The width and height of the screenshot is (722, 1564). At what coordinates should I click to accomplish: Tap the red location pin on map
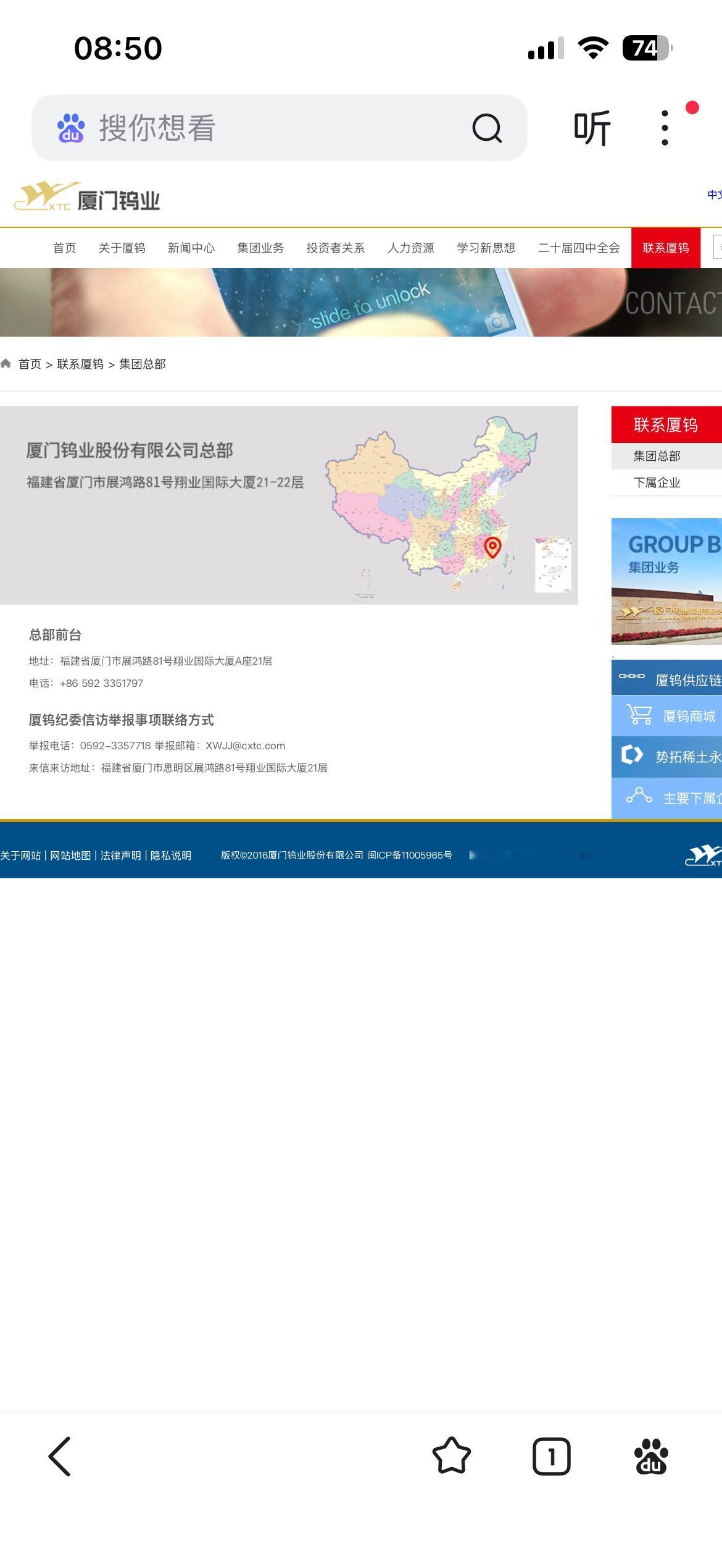click(492, 547)
